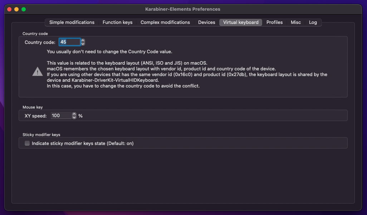Open the Profiles tab
This screenshot has height=215, width=367.
275,22
